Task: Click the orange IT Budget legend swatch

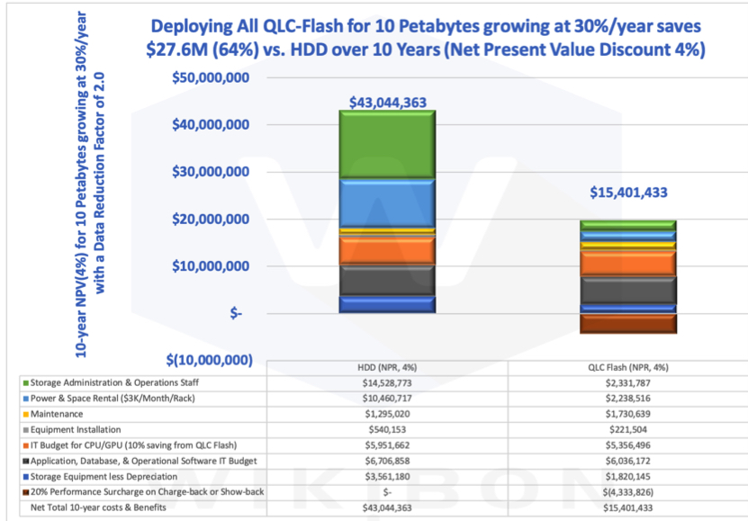Action: coord(26,445)
